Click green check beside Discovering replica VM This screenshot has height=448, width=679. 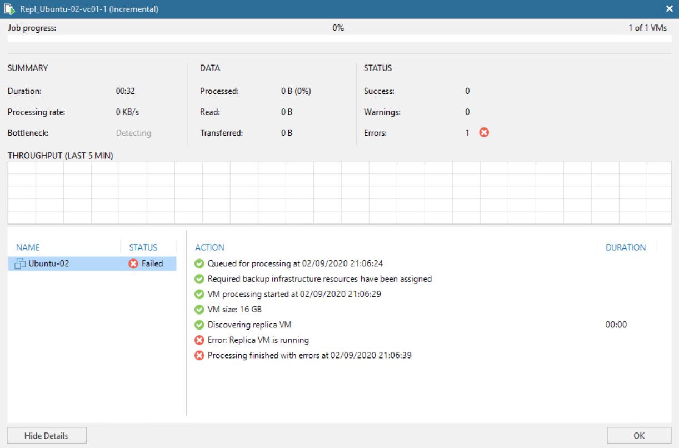pos(199,325)
